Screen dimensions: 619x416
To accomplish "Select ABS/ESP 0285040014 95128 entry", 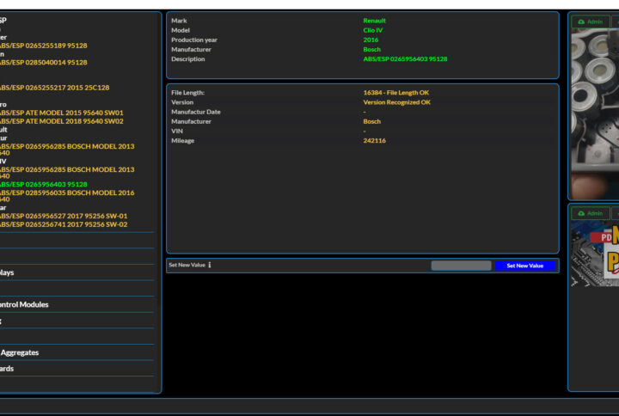I will pyautogui.click(x=43, y=62).
